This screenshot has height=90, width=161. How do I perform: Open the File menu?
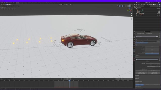point(3,3)
